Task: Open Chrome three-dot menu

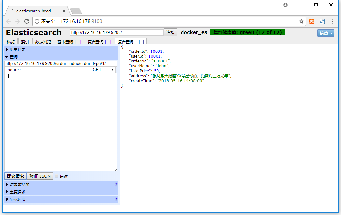Action: coord(333,21)
